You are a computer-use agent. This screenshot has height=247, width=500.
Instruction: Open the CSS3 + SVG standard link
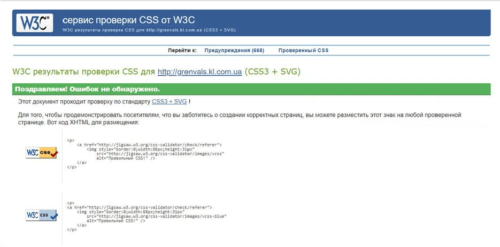click(x=170, y=102)
